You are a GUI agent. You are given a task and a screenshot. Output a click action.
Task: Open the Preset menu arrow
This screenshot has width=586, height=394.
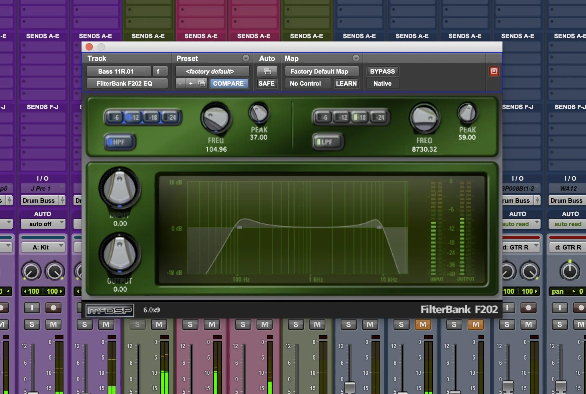tap(246, 58)
